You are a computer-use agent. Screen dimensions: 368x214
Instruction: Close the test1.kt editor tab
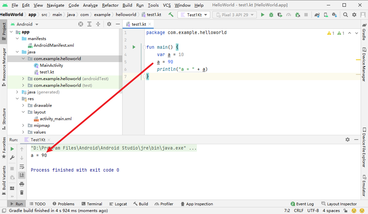pyautogui.click(x=150, y=24)
